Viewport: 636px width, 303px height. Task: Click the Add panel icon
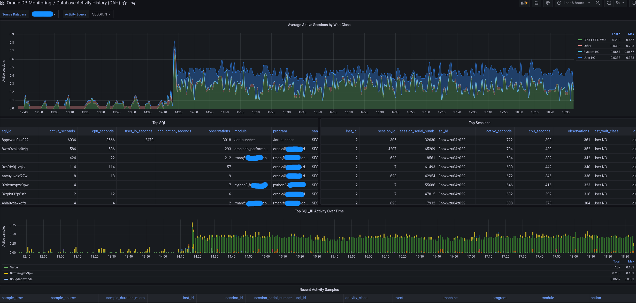(x=524, y=3)
